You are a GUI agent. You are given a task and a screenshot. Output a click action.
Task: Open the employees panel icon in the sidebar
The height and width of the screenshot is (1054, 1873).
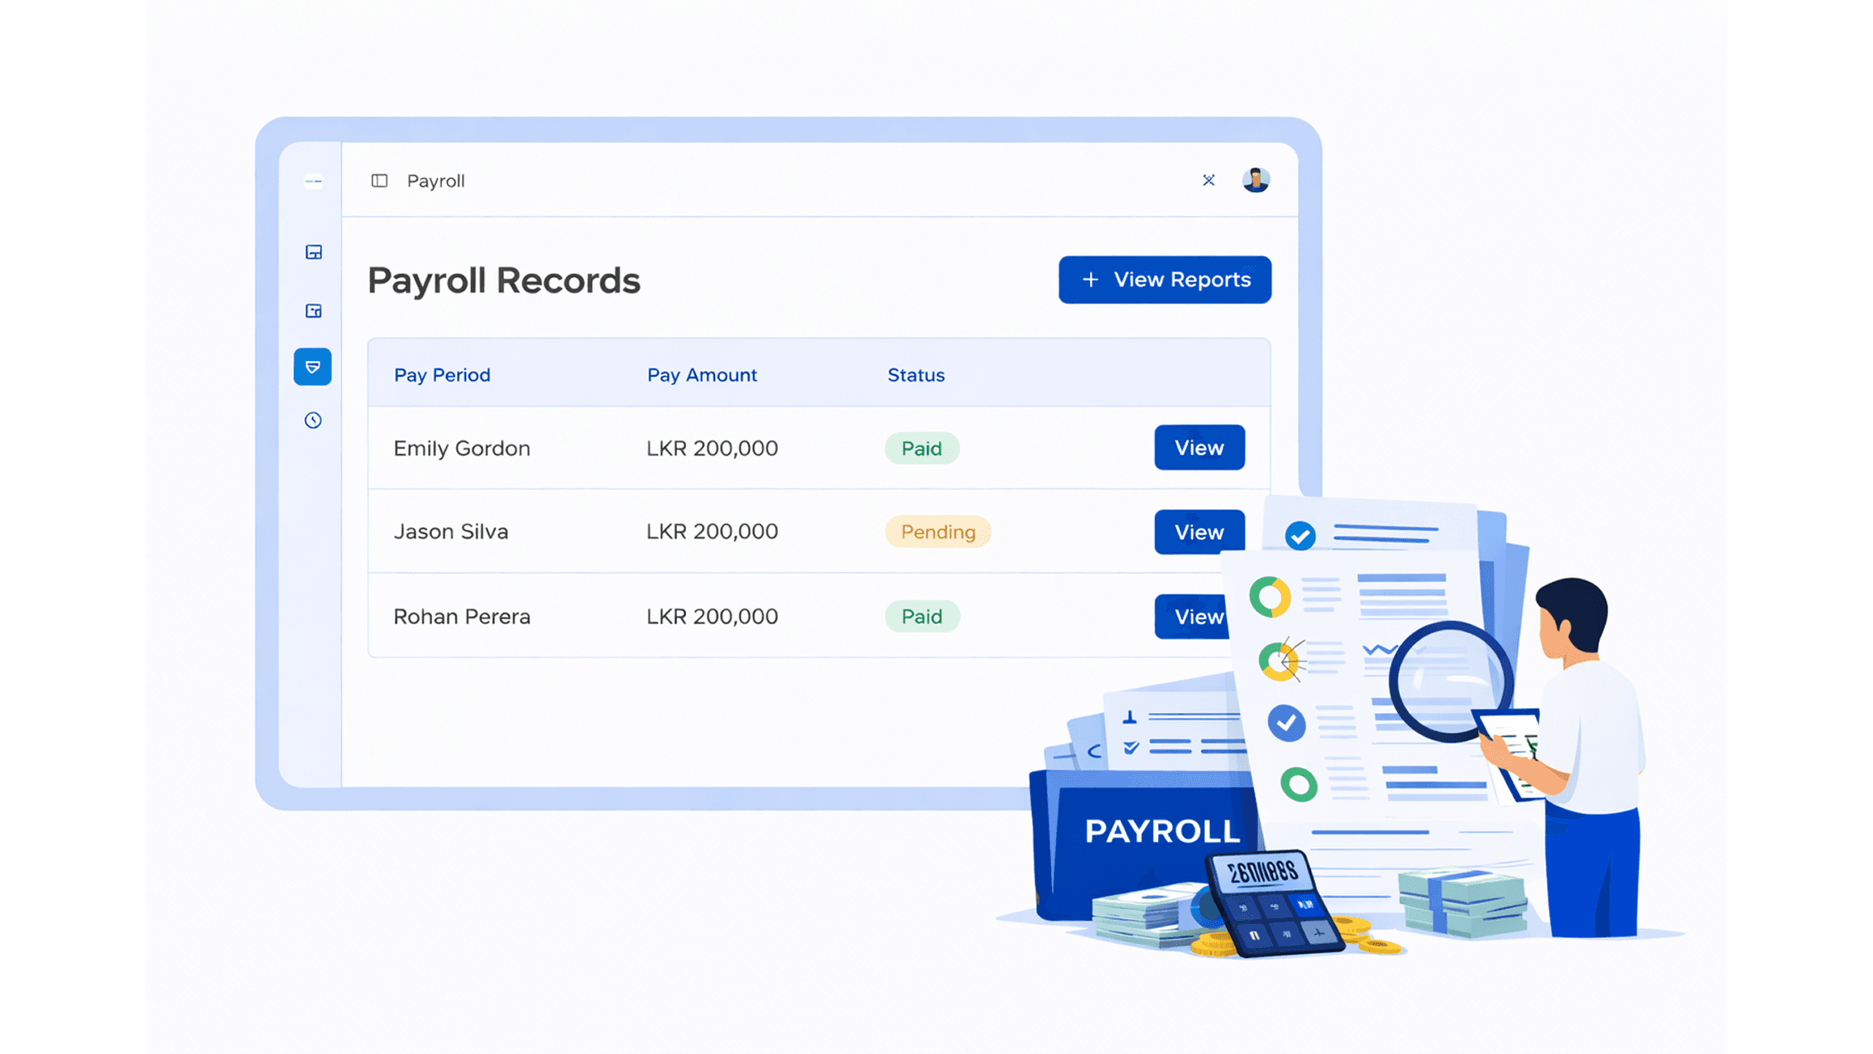click(x=313, y=310)
